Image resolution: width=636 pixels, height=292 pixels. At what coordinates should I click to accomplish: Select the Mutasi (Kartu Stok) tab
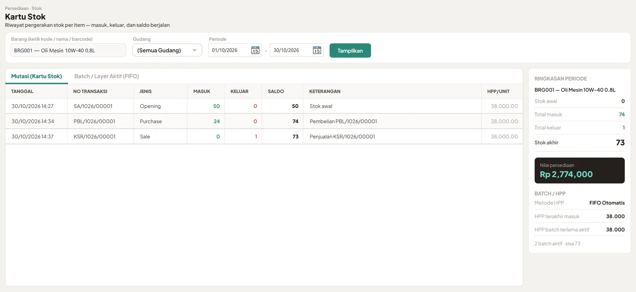coord(37,76)
